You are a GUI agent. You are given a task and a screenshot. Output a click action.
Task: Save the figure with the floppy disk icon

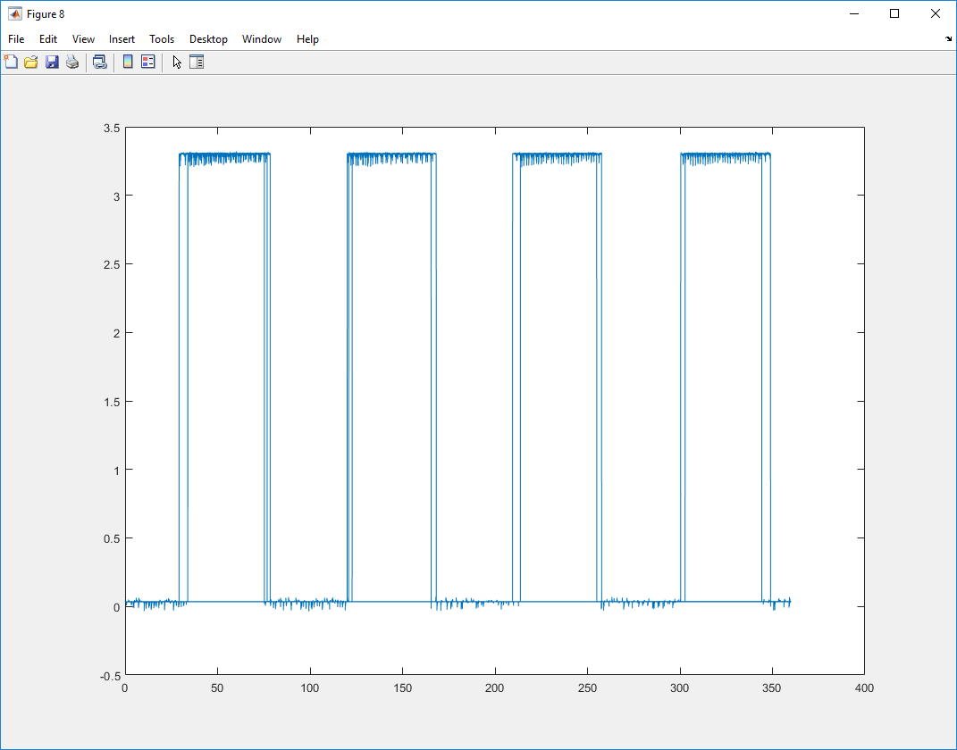point(52,62)
